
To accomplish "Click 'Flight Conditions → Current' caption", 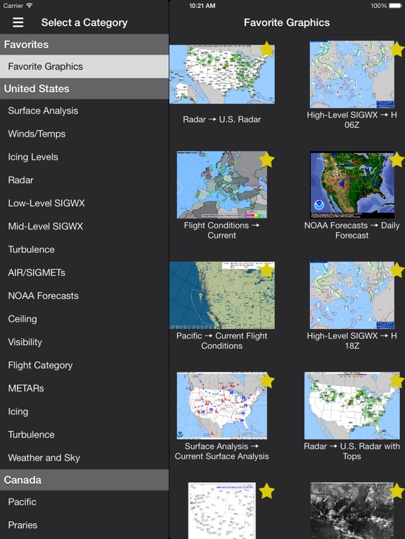I will [222, 230].
